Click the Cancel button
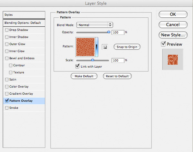The height and width of the screenshot is (152, 193). click(173, 25)
